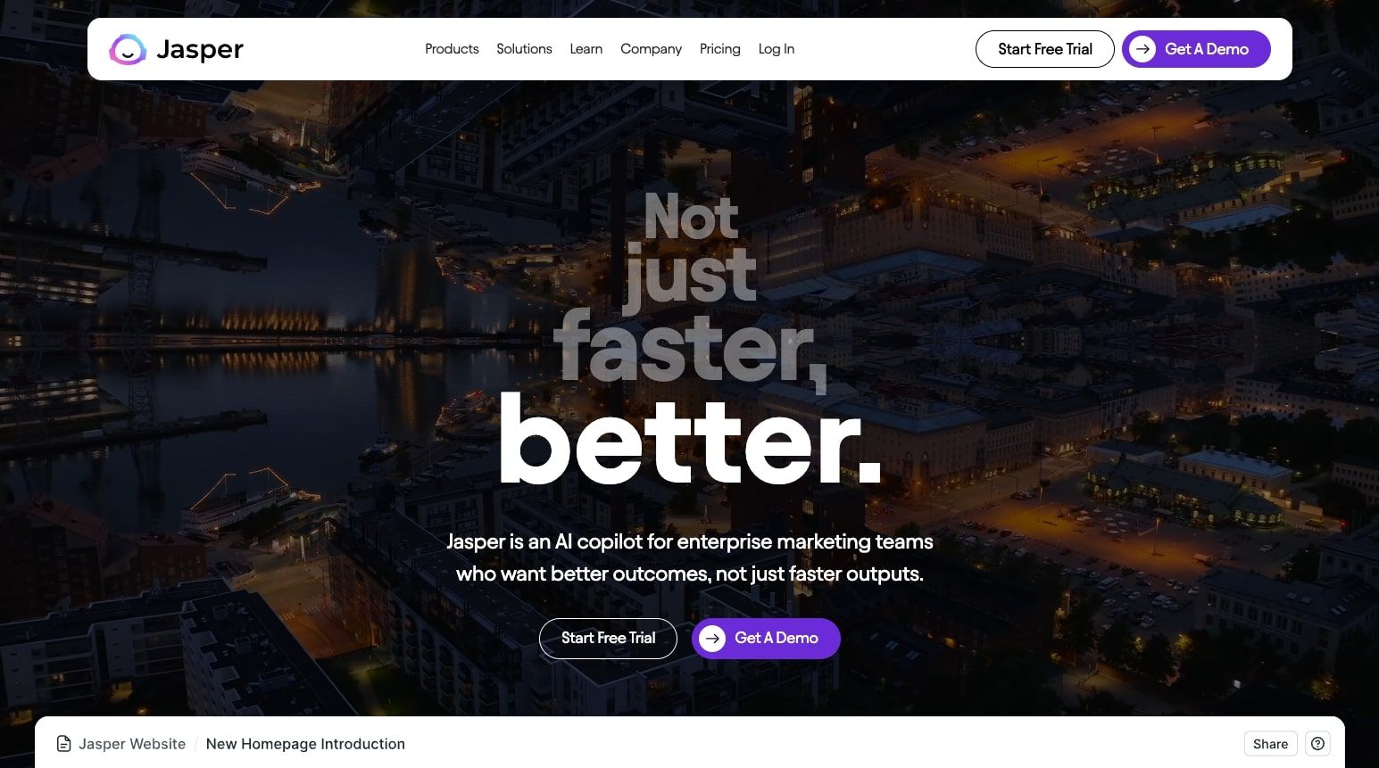Click the arrow circle in hero Get A Demo
The width and height of the screenshot is (1379, 768).
point(712,638)
